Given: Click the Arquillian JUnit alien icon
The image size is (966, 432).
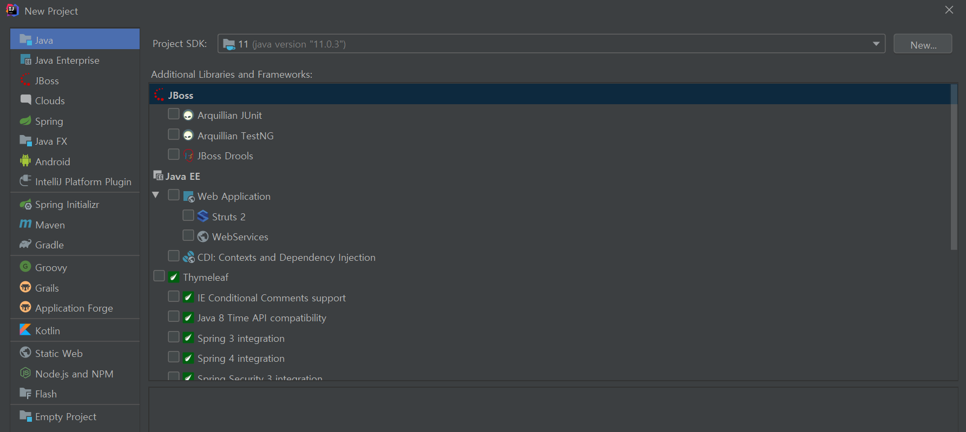Looking at the screenshot, I should (x=188, y=115).
